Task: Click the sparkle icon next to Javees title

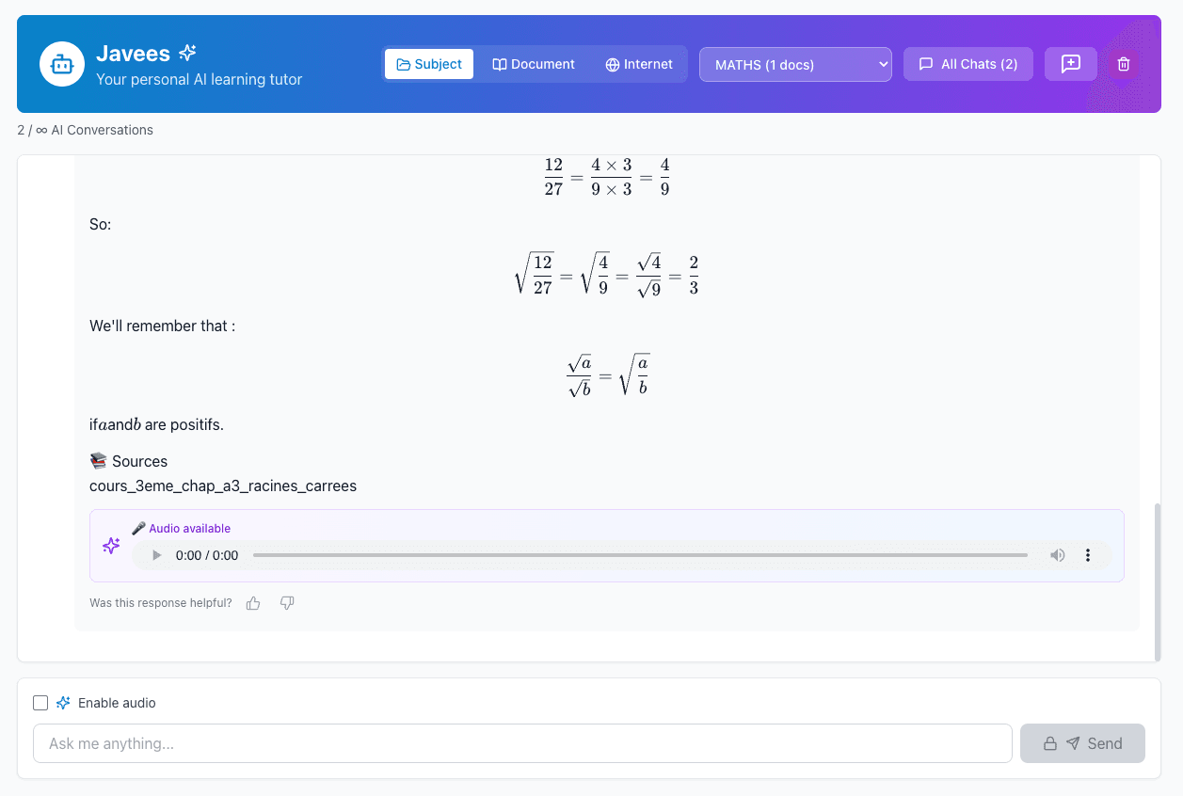Action: pyautogui.click(x=188, y=53)
